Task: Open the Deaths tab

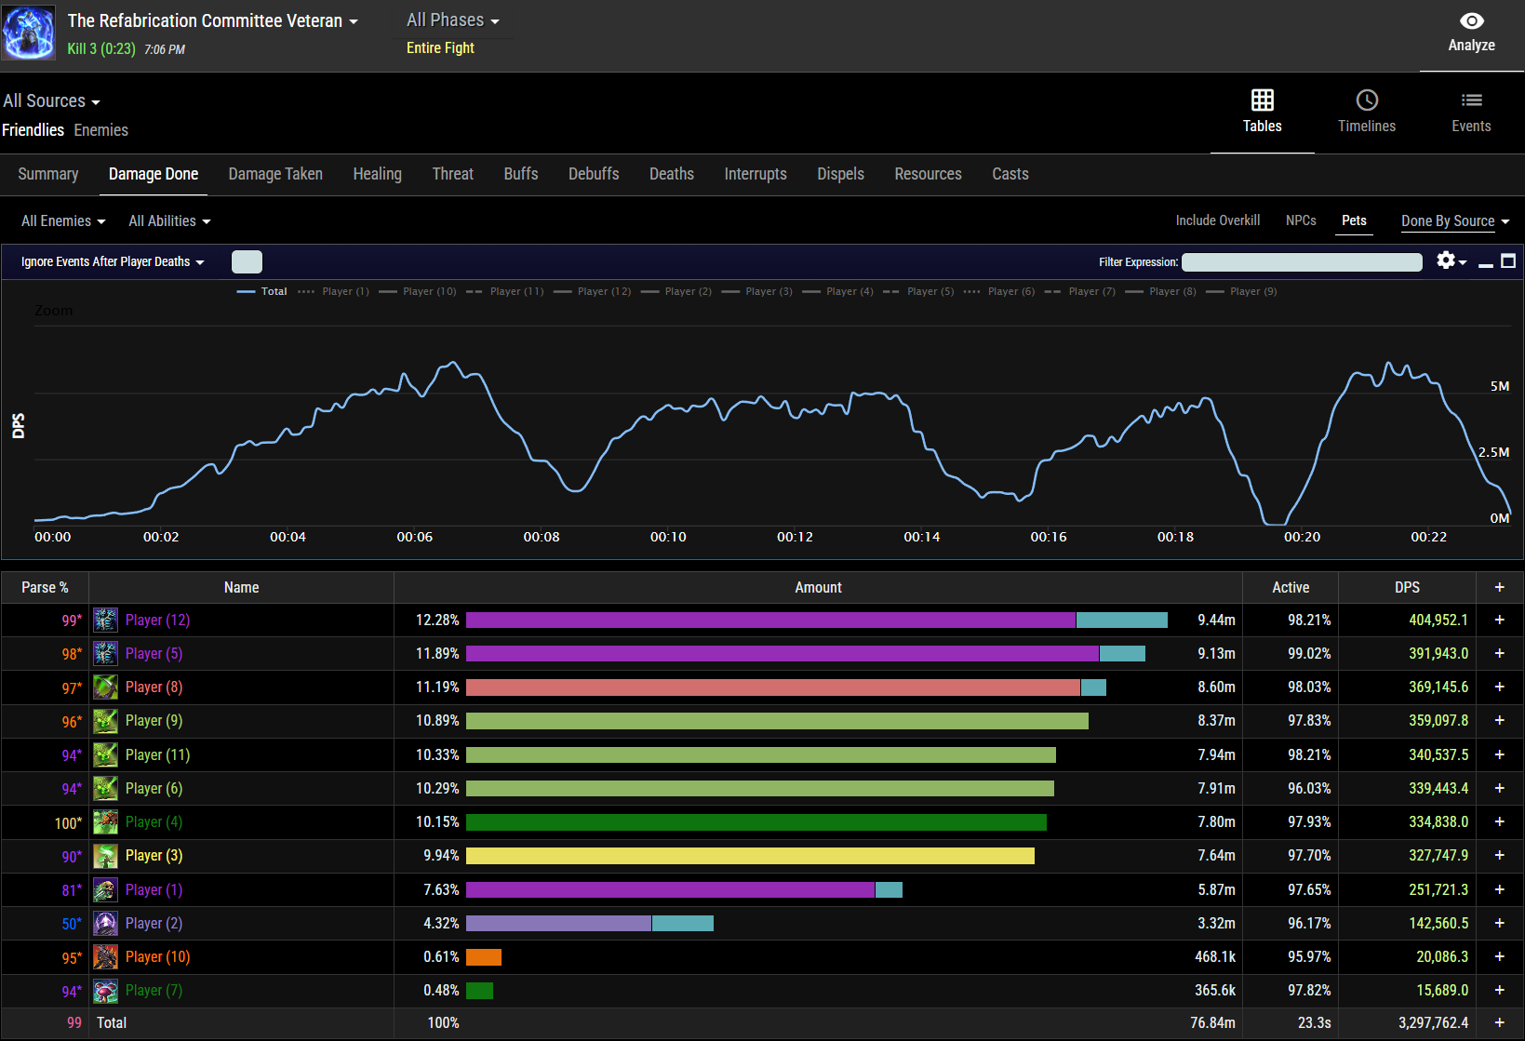Action: click(x=671, y=174)
